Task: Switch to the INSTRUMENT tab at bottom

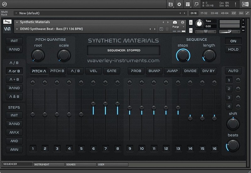Action: tap(49, 164)
